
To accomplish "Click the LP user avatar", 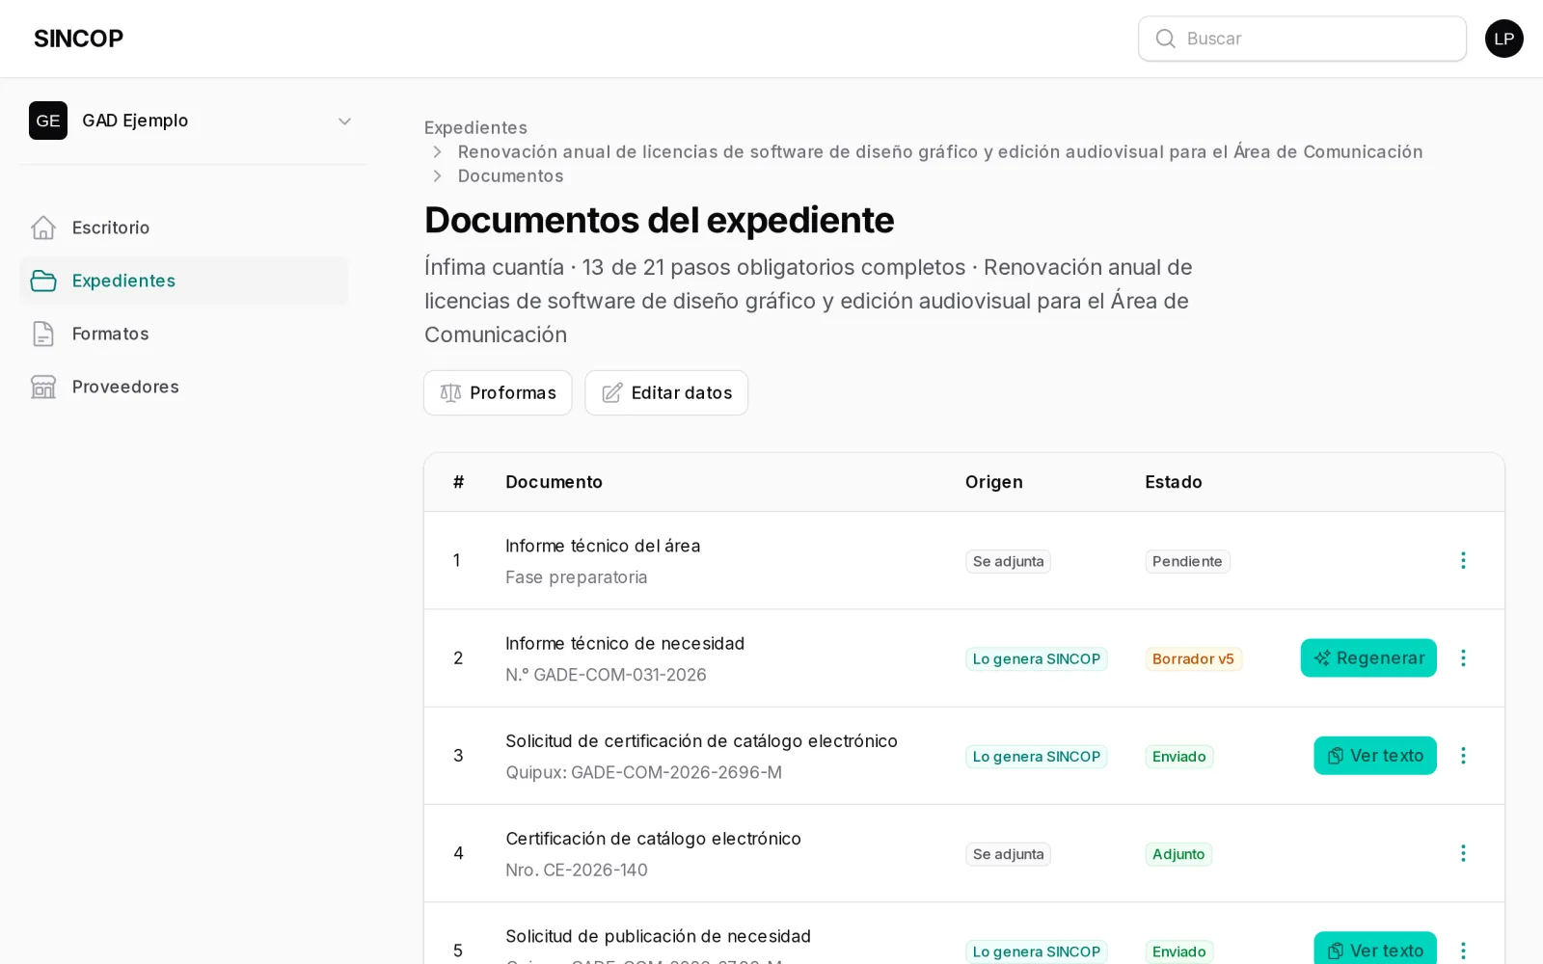I will pyautogui.click(x=1503, y=39).
